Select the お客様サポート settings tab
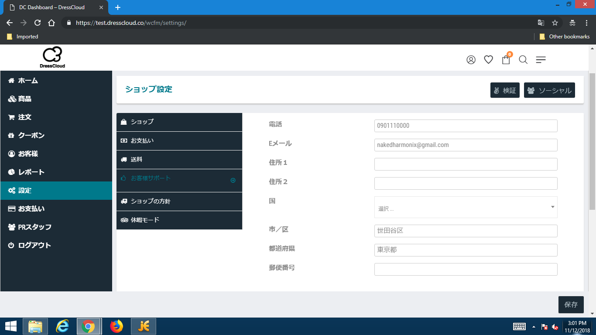Viewport: 596px width, 335px height. pos(179,181)
